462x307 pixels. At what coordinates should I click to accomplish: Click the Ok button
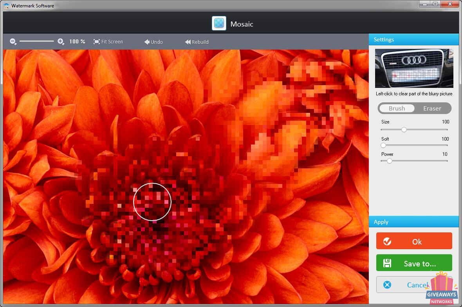414,241
